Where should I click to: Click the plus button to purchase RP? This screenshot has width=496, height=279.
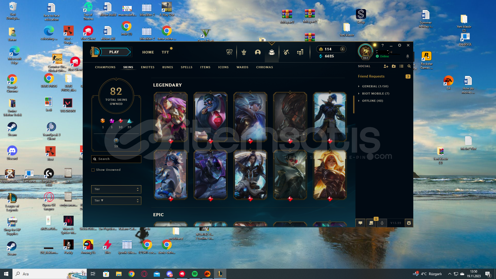(343, 49)
